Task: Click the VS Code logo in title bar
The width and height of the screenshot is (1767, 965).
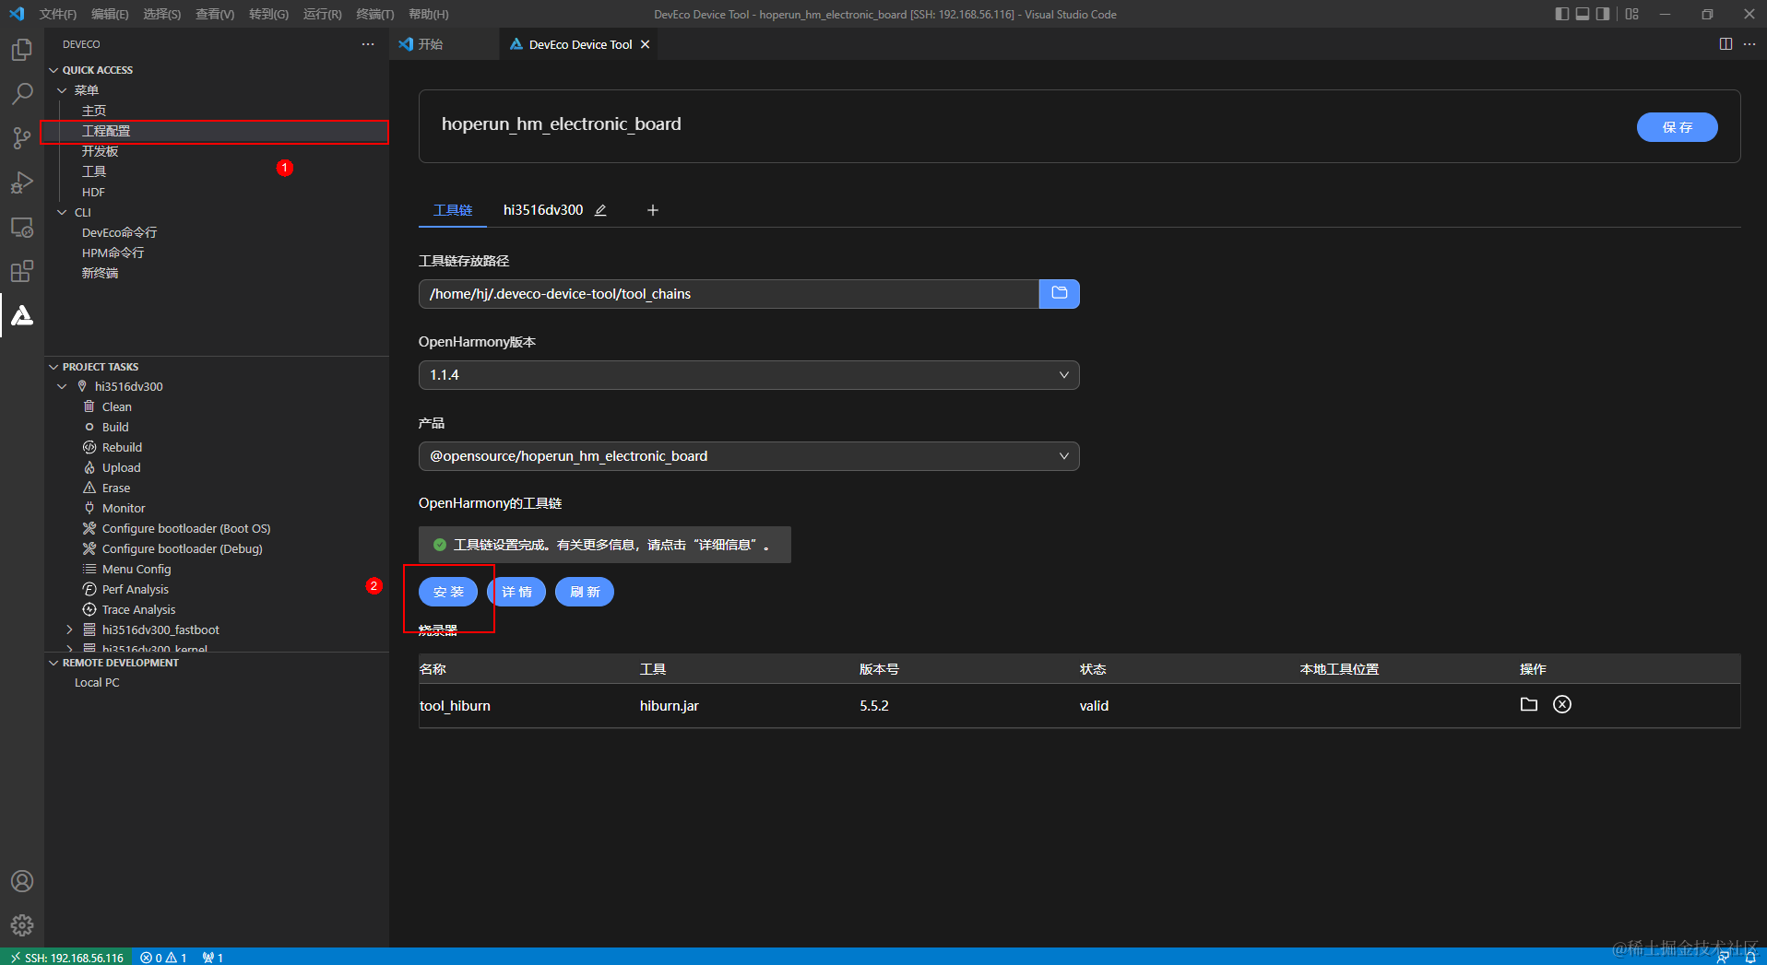Action: tap(17, 14)
